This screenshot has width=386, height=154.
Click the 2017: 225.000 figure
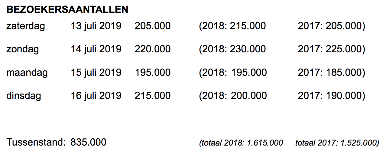click(331, 49)
